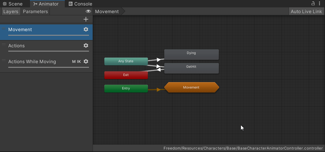
Task: Switch to the Console tab
Action: pyautogui.click(x=80, y=4)
